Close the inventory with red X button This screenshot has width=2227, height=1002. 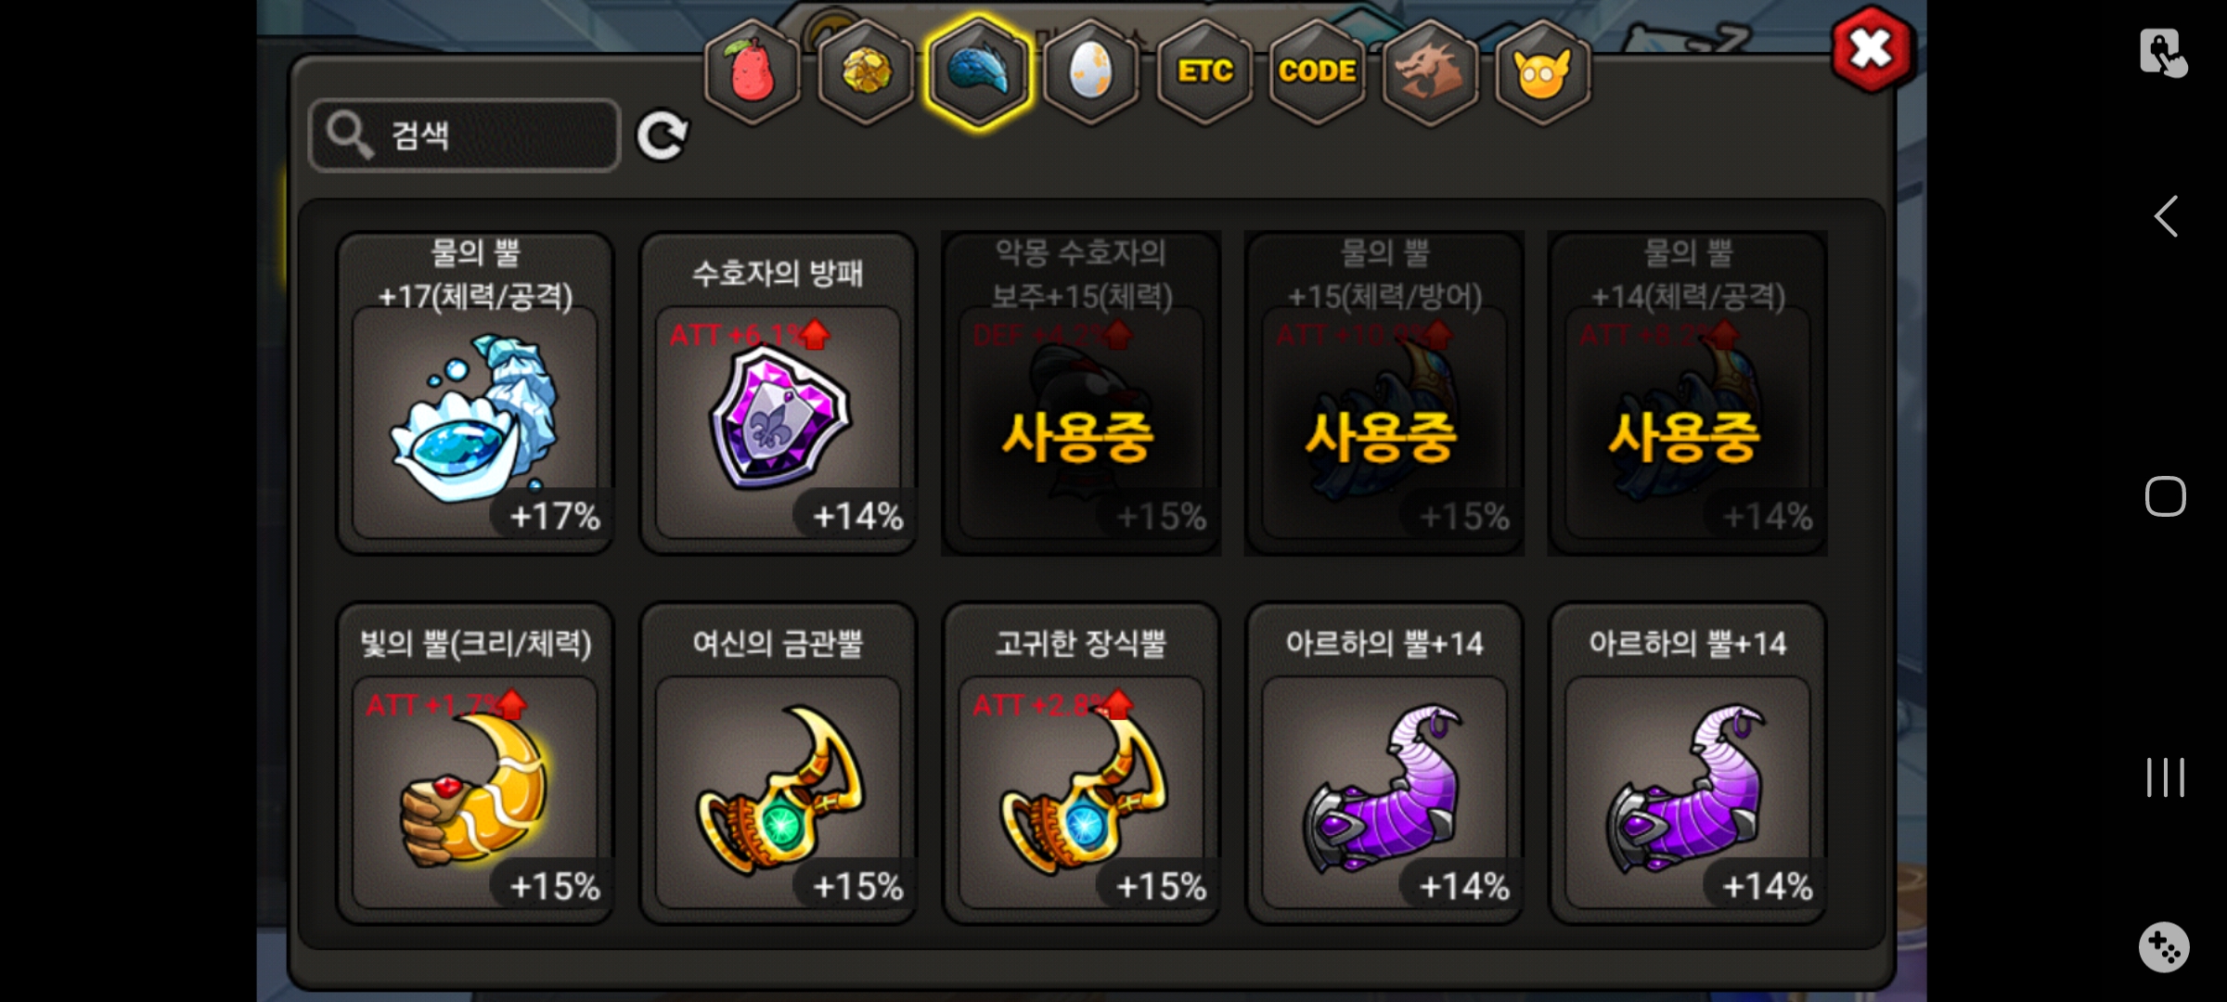click(x=1872, y=49)
